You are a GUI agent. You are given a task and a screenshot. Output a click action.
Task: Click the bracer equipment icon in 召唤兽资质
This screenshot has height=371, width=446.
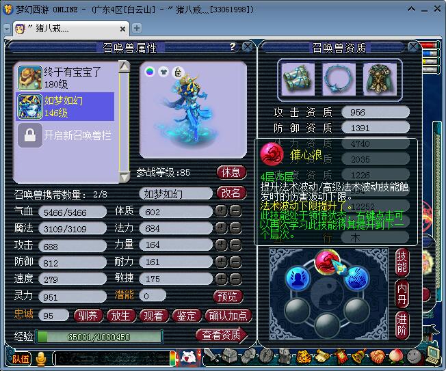(x=298, y=79)
